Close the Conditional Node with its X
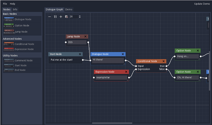The height and width of the screenshot is (125, 212). click(x=163, y=61)
